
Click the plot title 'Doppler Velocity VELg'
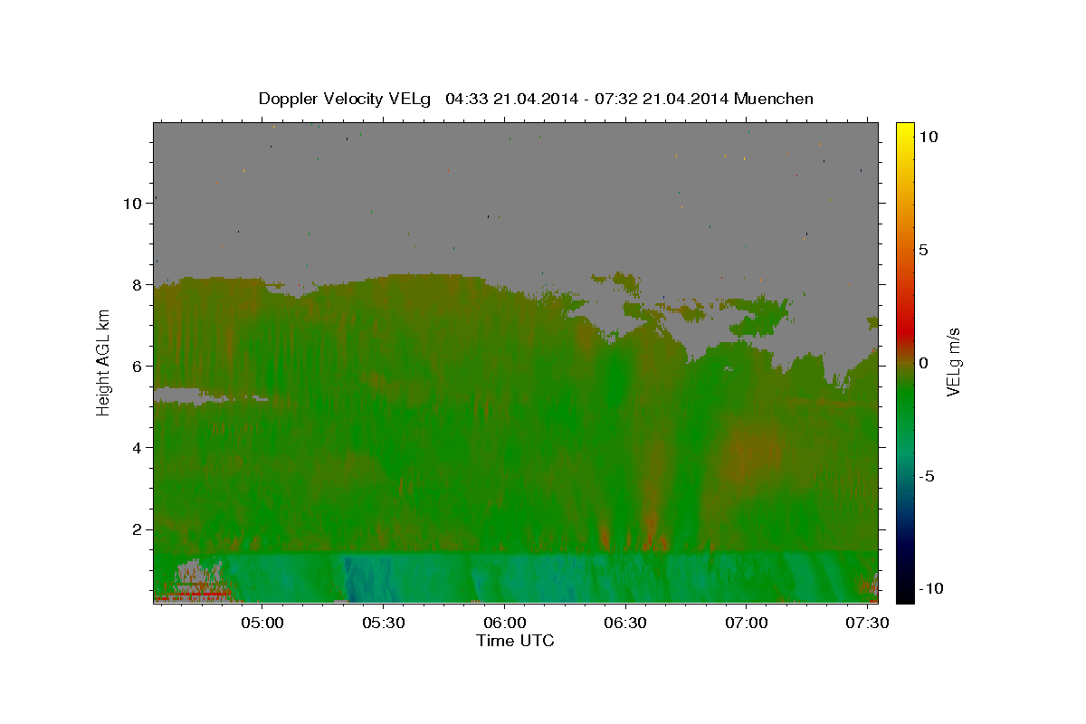[x=347, y=99]
